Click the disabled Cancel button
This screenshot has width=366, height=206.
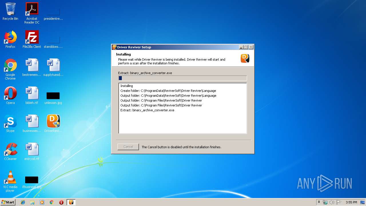point(128,147)
